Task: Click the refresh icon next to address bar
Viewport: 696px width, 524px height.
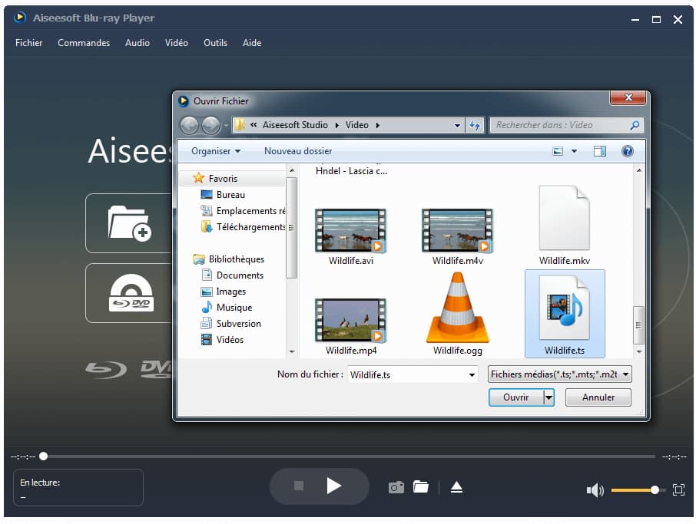Action: click(x=475, y=125)
